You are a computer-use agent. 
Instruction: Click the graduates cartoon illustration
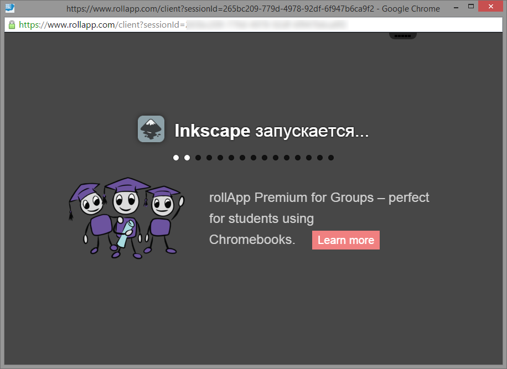126,218
